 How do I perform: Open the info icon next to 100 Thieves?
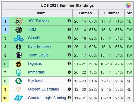[x=69, y=21]
